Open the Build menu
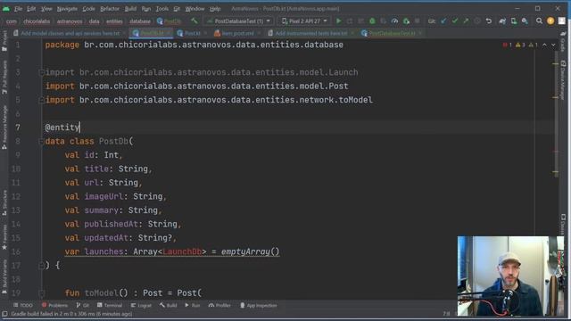The image size is (571, 321). click(130, 8)
